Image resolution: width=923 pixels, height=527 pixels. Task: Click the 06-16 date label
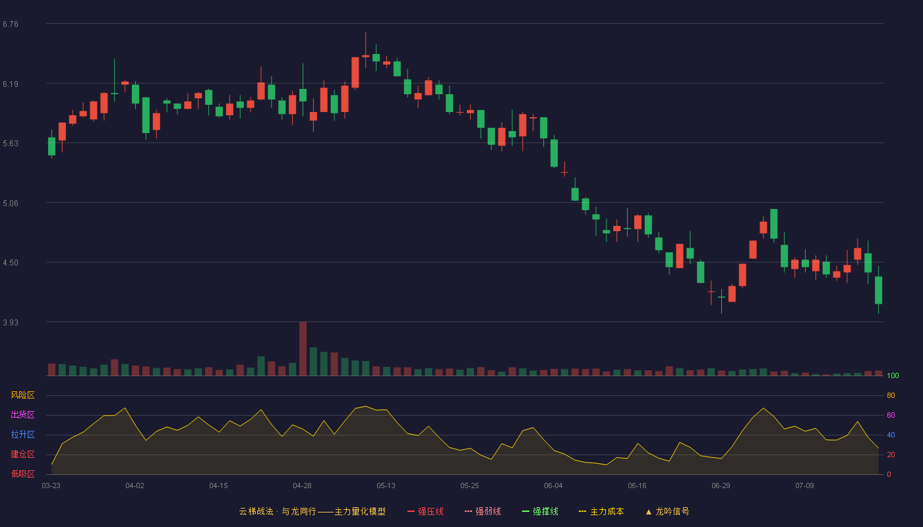638,485
